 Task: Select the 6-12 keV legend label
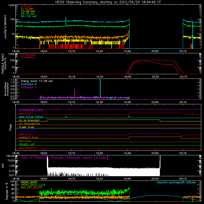click(x=27, y=9)
